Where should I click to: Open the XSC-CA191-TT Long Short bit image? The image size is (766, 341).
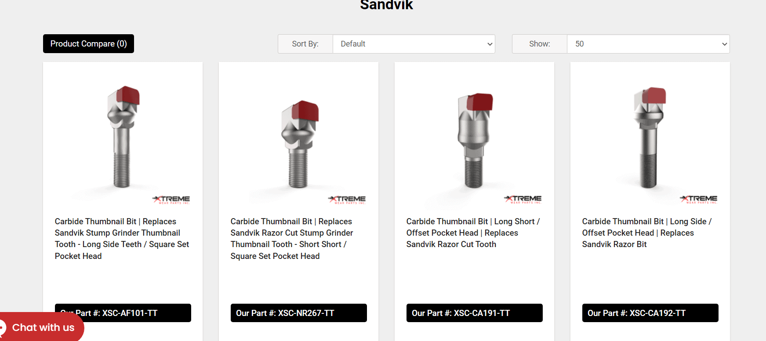474,137
